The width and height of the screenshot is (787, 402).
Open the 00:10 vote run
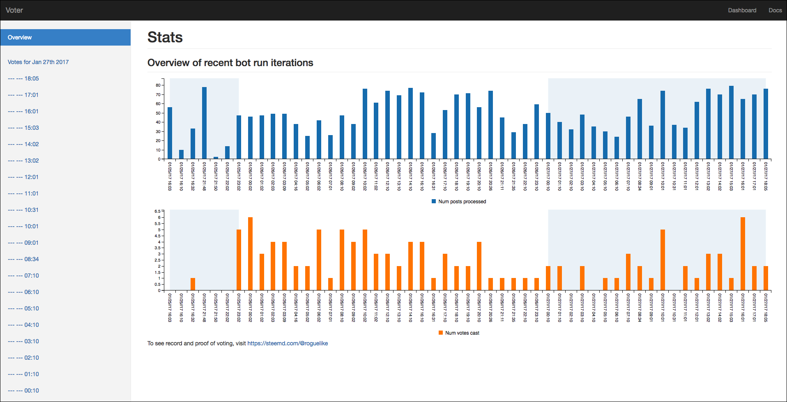[x=23, y=391]
